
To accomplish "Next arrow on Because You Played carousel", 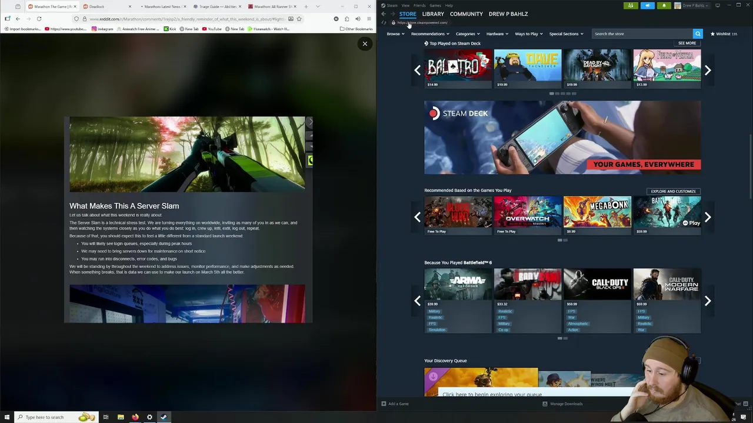I will [x=708, y=301].
